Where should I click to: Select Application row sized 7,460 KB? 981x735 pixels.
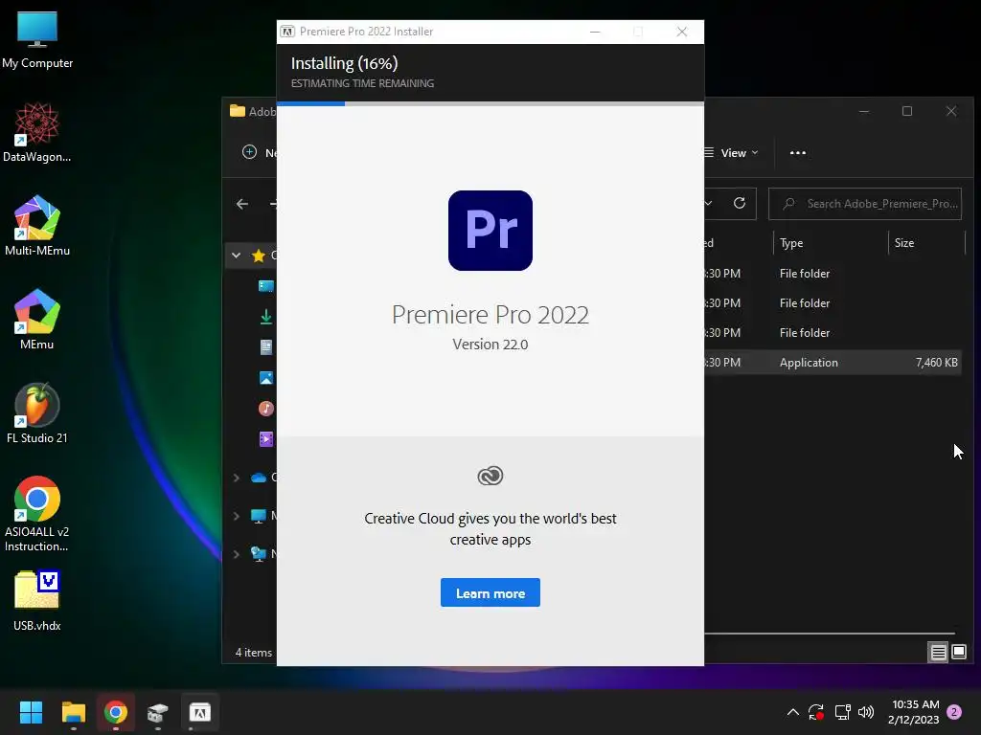(x=833, y=363)
